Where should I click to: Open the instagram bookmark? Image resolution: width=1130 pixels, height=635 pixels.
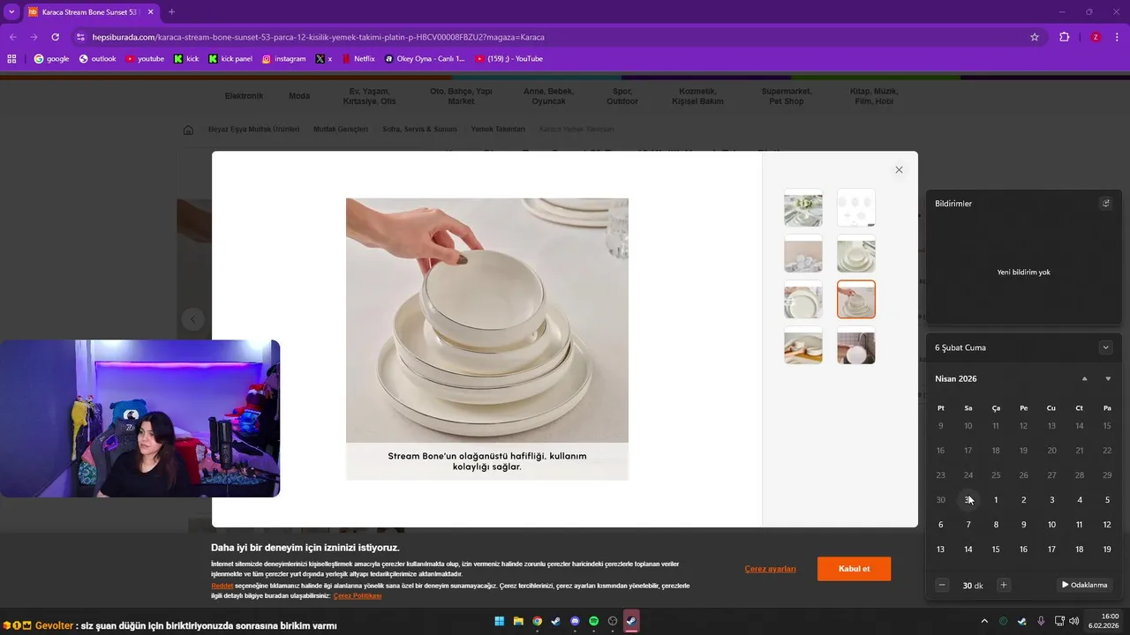coord(283,59)
